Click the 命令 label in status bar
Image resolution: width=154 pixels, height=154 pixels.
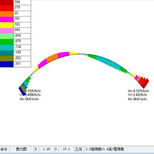4,149
